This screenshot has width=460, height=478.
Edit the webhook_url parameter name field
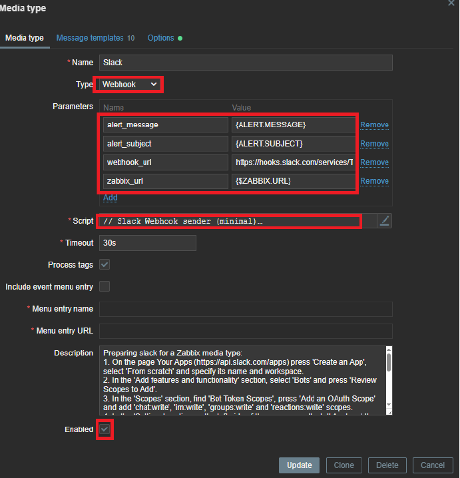click(166, 162)
